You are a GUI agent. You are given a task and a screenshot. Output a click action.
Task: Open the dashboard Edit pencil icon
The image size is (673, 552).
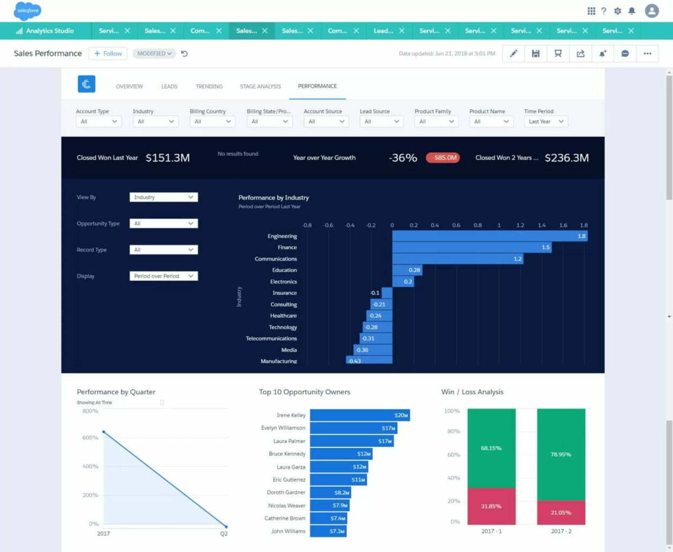513,54
